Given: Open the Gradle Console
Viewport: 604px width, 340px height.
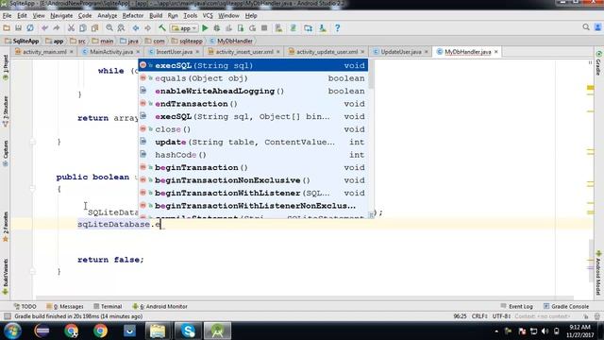Looking at the screenshot, I should [x=566, y=306].
